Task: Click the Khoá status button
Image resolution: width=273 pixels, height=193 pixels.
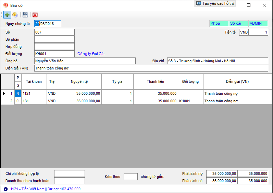Action: coord(219,24)
